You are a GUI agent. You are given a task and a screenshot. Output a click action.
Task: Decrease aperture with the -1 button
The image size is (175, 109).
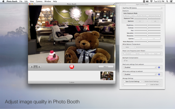[140, 21]
